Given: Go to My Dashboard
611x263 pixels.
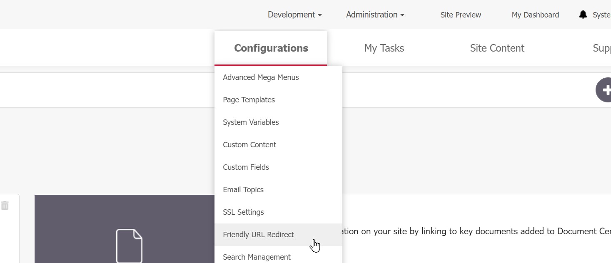Looking at the screenshot, I should tap(535, 15).
